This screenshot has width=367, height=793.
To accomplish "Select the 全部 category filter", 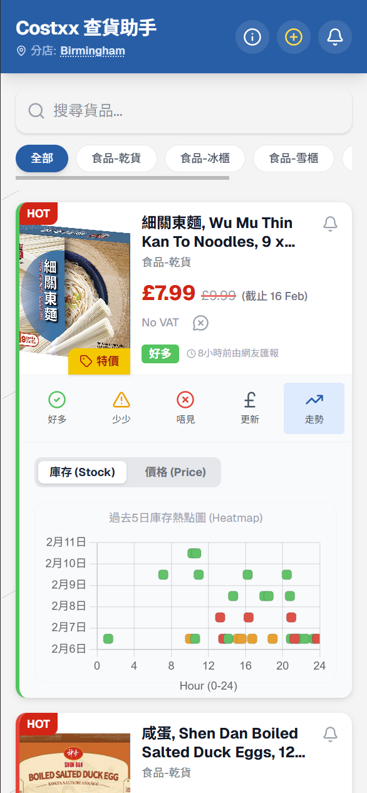I will pyautogui.click(x=42, y=158).
